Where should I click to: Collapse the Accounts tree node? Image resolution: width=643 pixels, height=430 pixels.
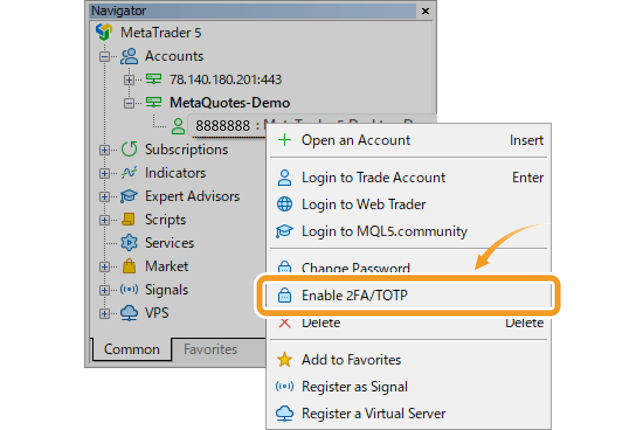point(105,56)
